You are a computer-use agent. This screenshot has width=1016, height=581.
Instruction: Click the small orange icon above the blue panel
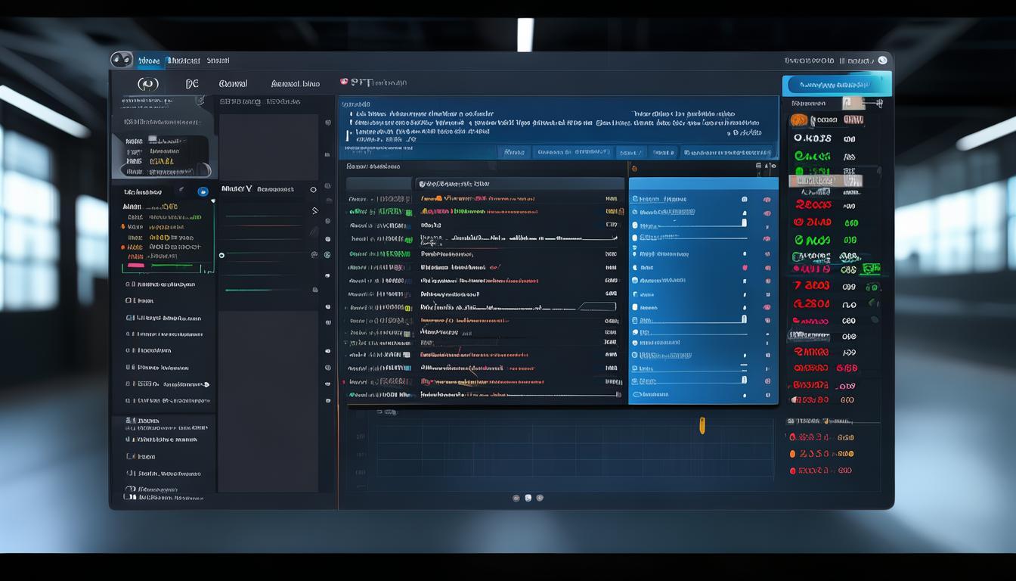click(633, 169)
